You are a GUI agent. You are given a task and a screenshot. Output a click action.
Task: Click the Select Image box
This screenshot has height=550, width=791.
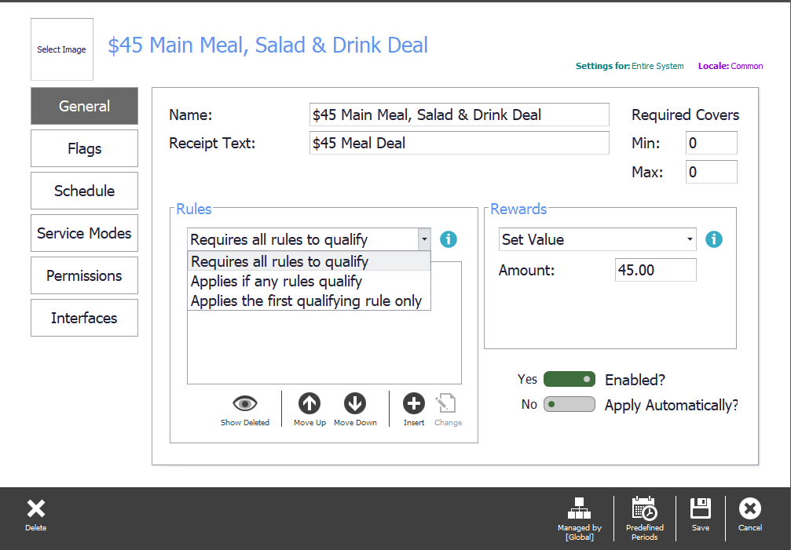tap(62, 49)
